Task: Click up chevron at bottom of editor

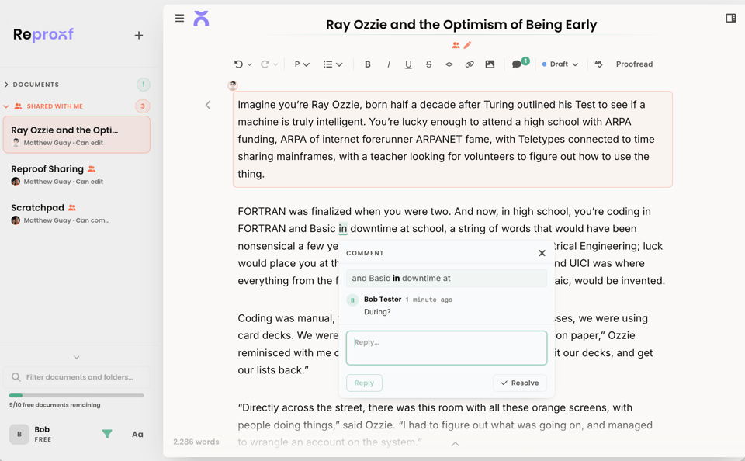Action: (x=456, y=444)
